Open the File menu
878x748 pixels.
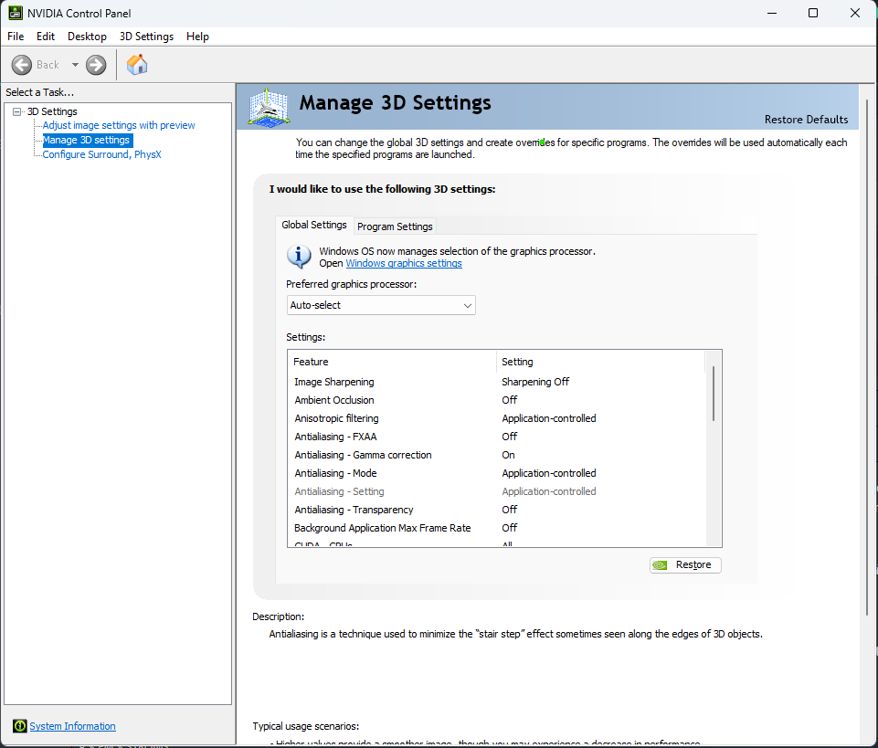pyautogui.click(x=16, y=37)
